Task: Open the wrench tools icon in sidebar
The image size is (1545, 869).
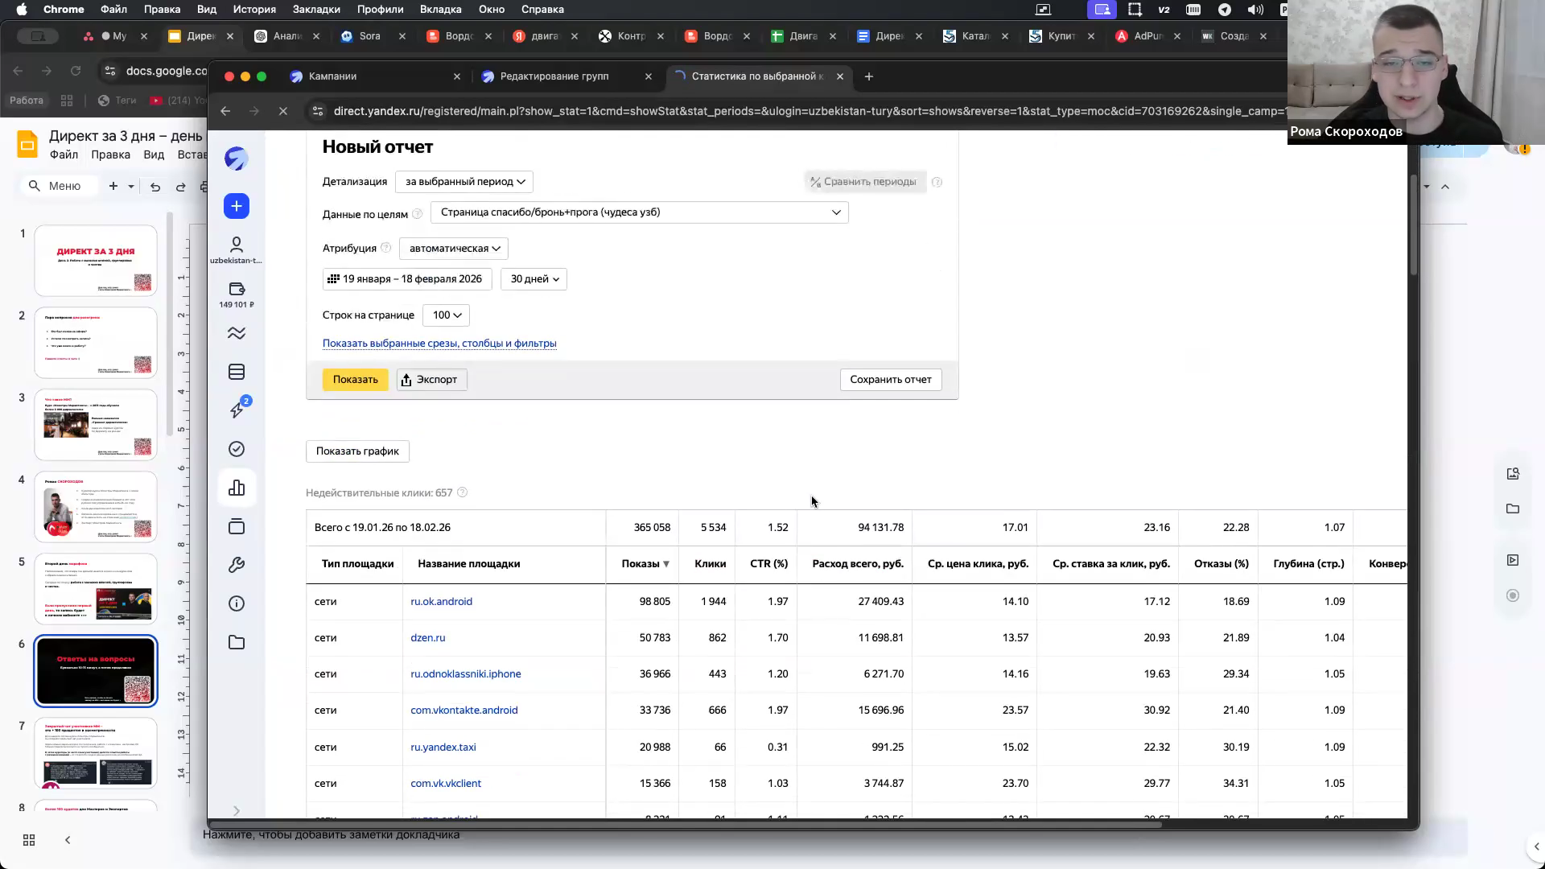Action: [x=237, y=565]
